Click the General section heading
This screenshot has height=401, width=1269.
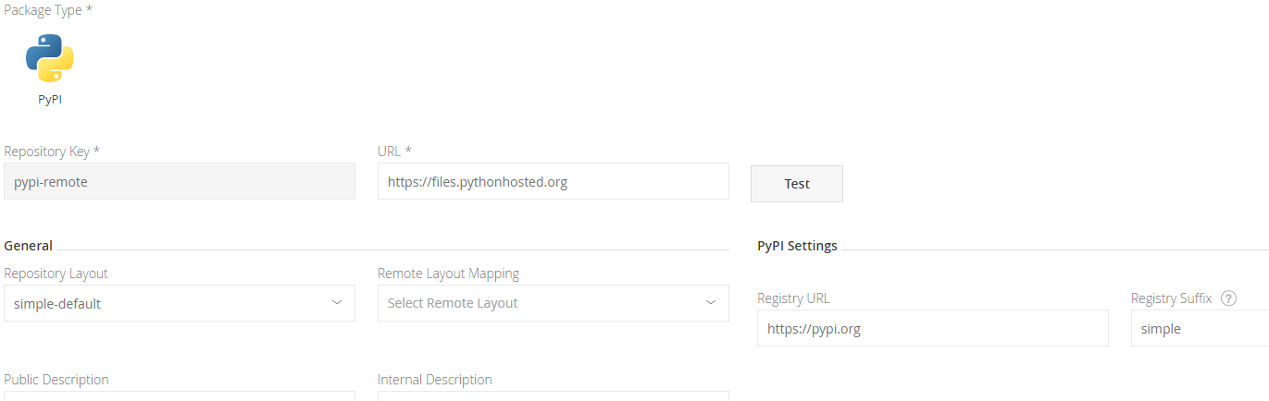(x=29, y=246)
